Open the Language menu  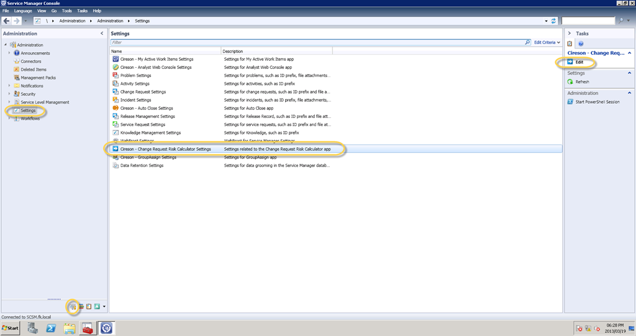click(23, 11)
